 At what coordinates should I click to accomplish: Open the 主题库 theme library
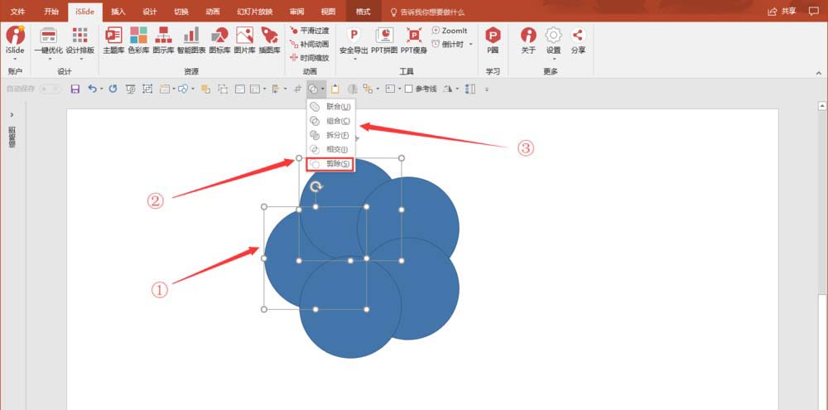click(113, 40)
